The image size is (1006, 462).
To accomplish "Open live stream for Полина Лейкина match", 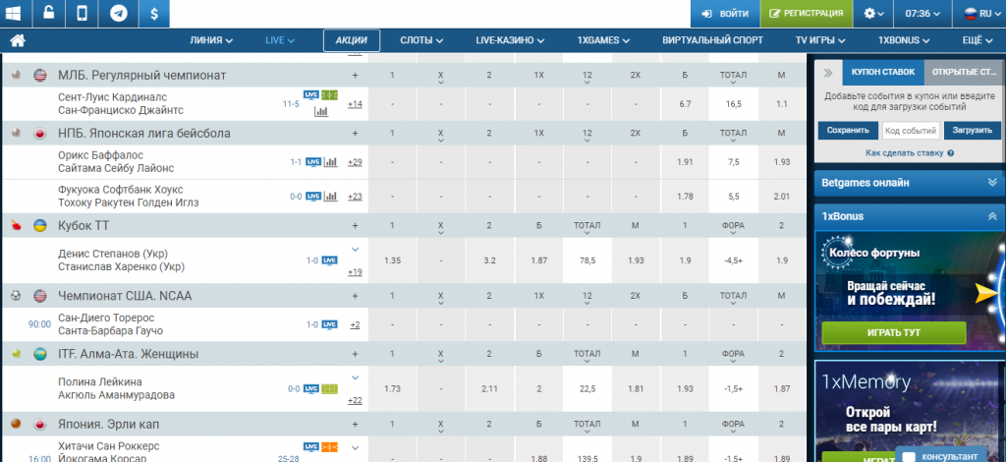I will (x=311, y=389).
